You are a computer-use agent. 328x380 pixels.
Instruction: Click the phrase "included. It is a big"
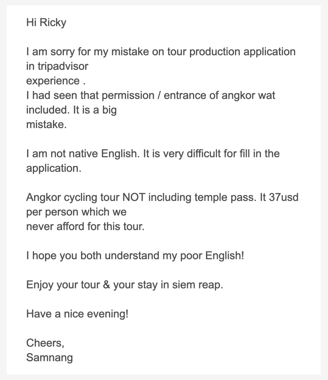[71, 110]
